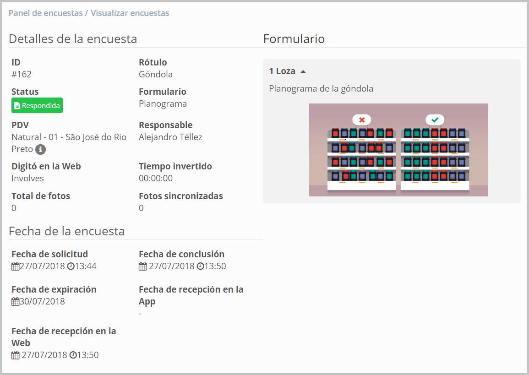Go to Panel de encuestas breadcrumb
This screenshot has height=375, width=529.
(45, 13)
